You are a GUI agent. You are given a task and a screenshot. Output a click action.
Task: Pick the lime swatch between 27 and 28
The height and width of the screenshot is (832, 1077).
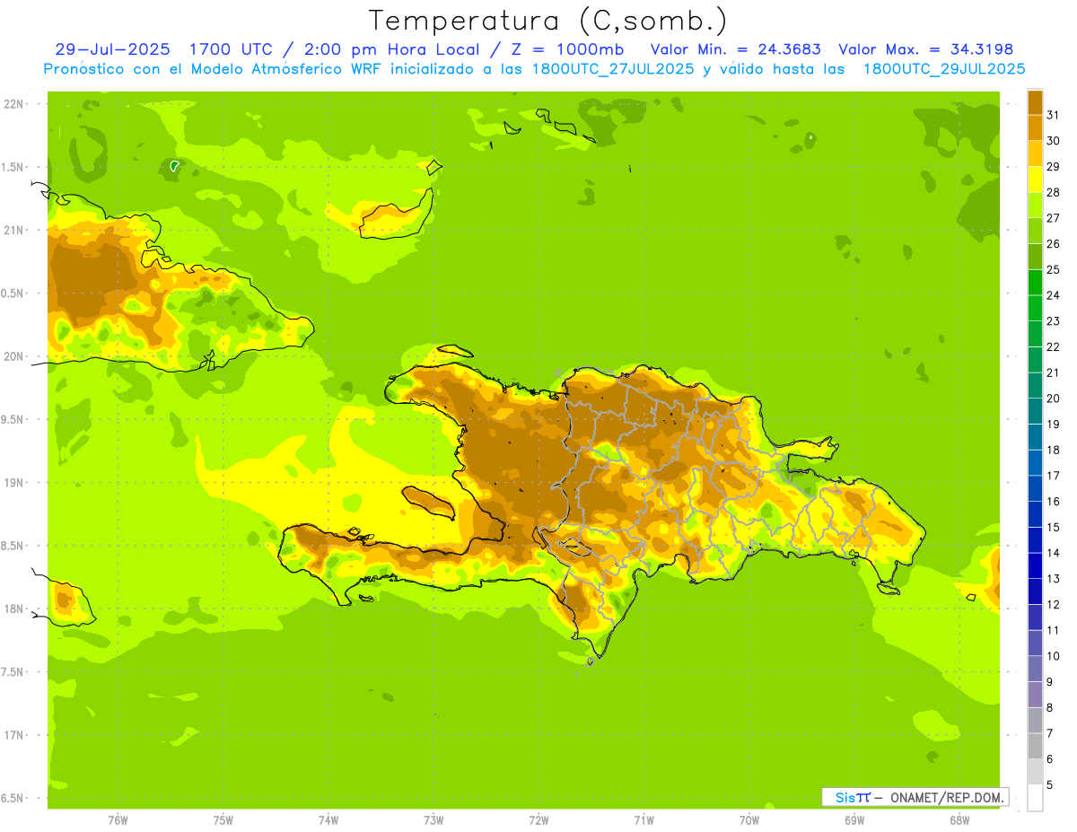(x=1035, y=206)
